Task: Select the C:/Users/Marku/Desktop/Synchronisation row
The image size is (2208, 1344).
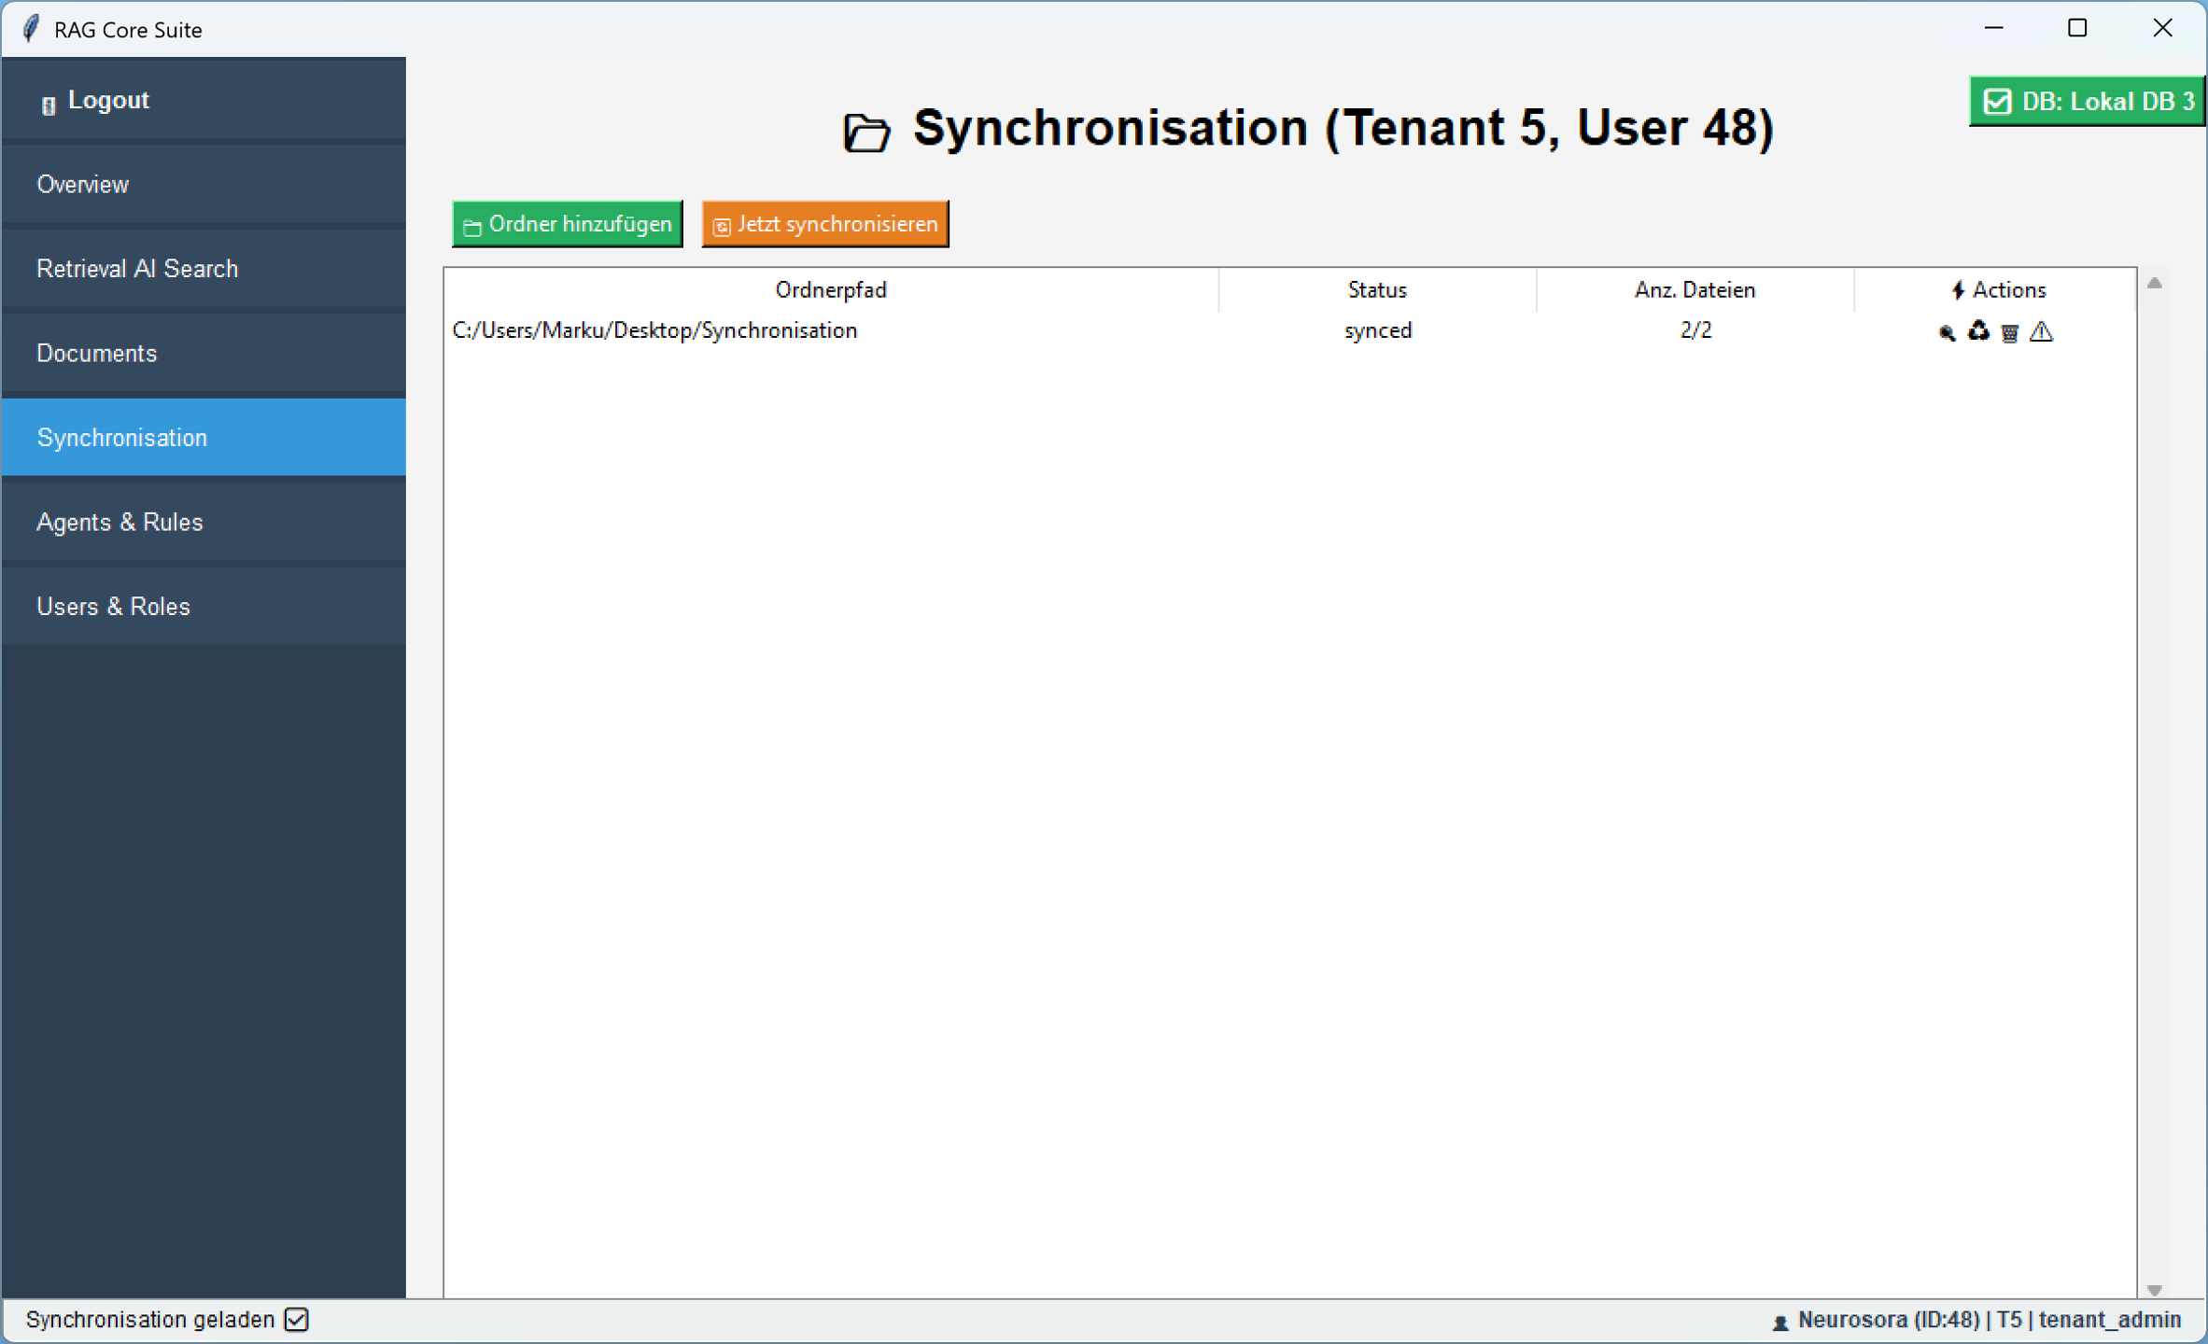Action: [x=654, y=330]
